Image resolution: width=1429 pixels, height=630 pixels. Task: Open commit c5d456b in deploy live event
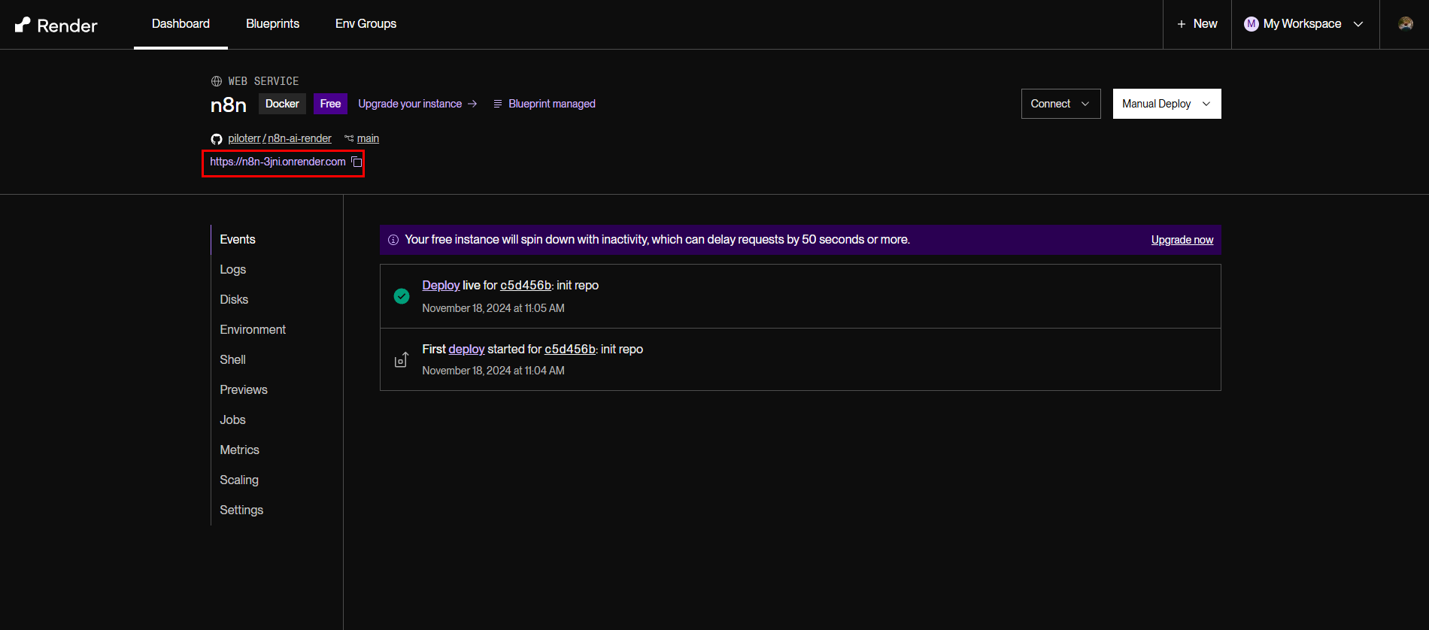click(x=526, y=286)
